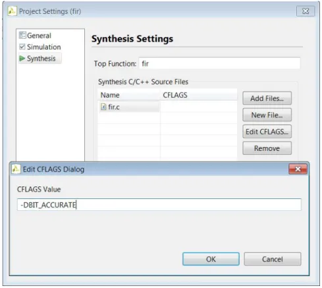The image size is (322, 288).
Task: Select the Synthesis settings category
Action: pos(41,59)
